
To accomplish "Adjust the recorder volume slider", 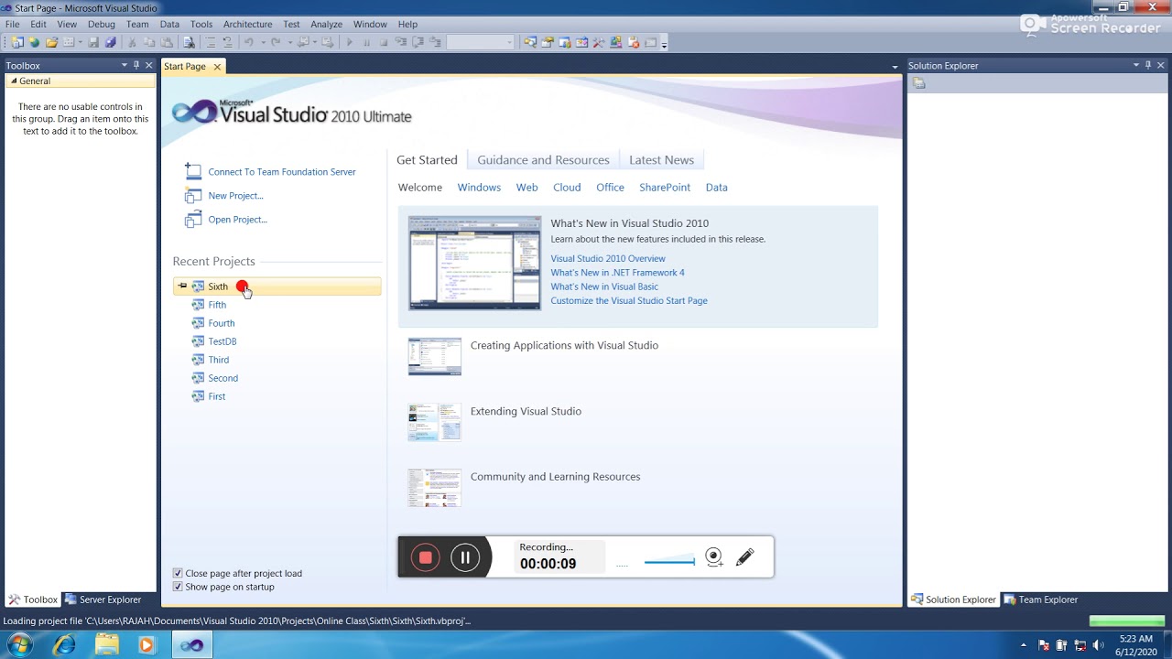I will (669, 561).
